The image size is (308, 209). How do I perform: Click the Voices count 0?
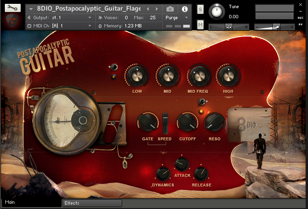pos(126,18)
